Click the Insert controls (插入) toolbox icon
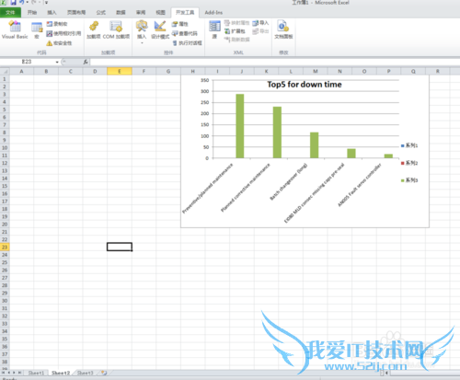Viewport: 460px width, 380px height. tap(142, 27)
